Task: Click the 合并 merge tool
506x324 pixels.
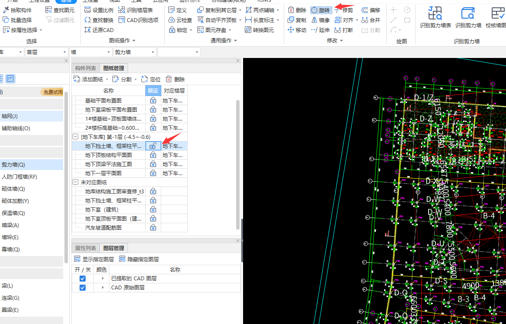Action: pyautogui.click(x=371, y=20)
